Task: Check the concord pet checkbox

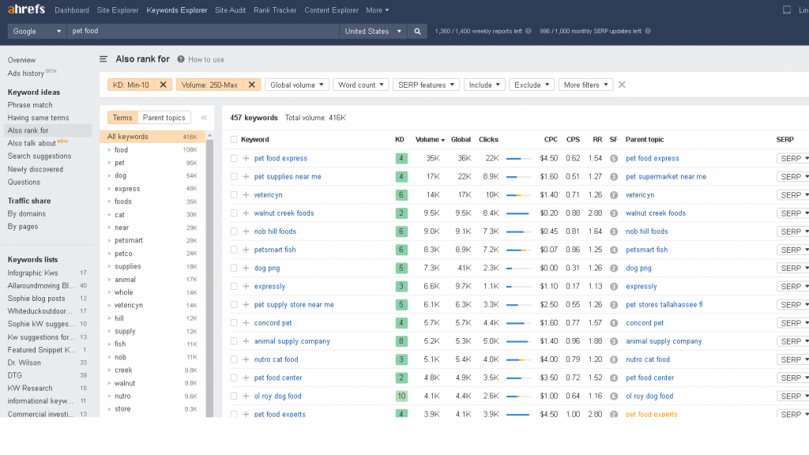Action: [x=234, y=323]
